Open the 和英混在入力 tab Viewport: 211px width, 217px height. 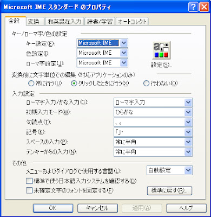click(64, 21)
